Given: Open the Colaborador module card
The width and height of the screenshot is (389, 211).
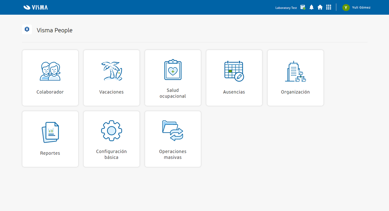Looking at the screenshot, I should pyautogui.click(x=50, y=78).
